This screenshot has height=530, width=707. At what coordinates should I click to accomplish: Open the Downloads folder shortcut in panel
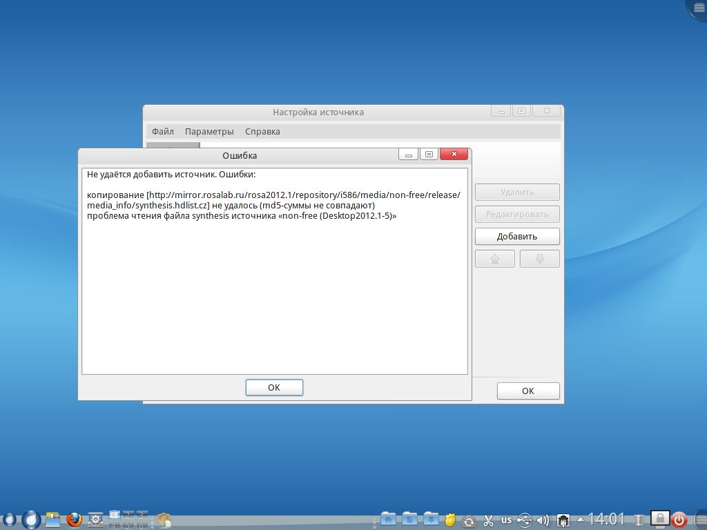point(431,519)
